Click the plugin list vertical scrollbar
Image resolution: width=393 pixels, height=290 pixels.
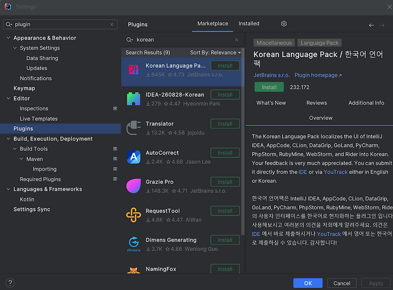point(243,141)
